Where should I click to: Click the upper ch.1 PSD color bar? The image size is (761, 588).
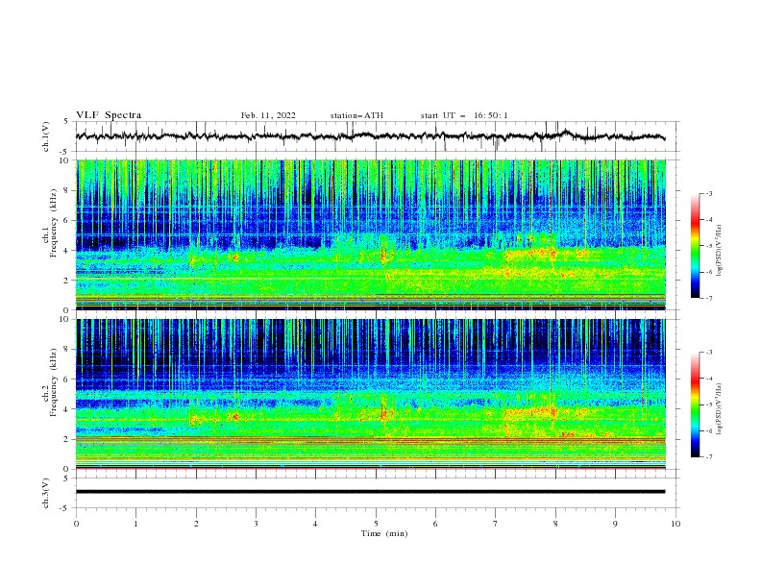pos(695,246)
